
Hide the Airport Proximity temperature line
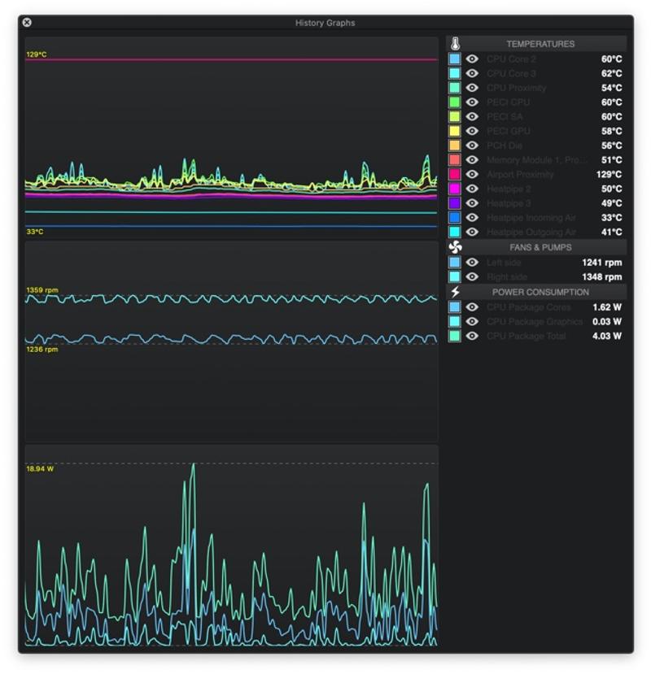472,175
